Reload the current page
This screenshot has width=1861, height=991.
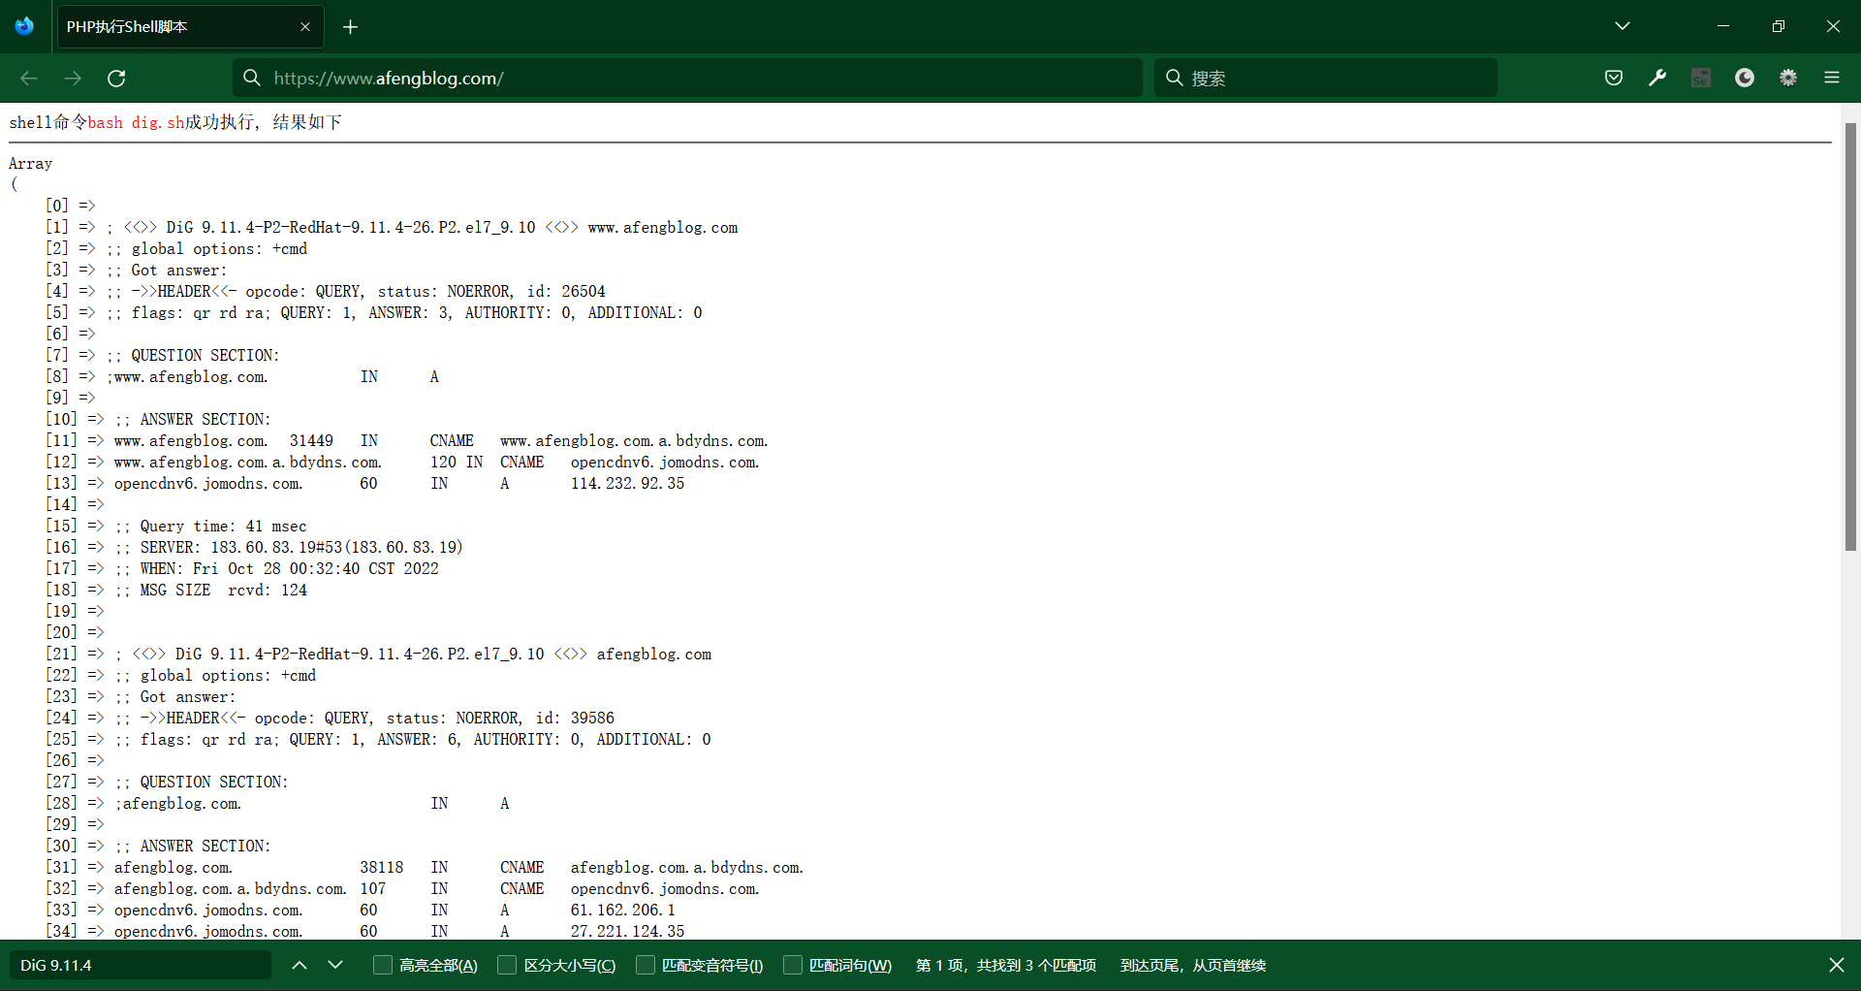[116, 78]
